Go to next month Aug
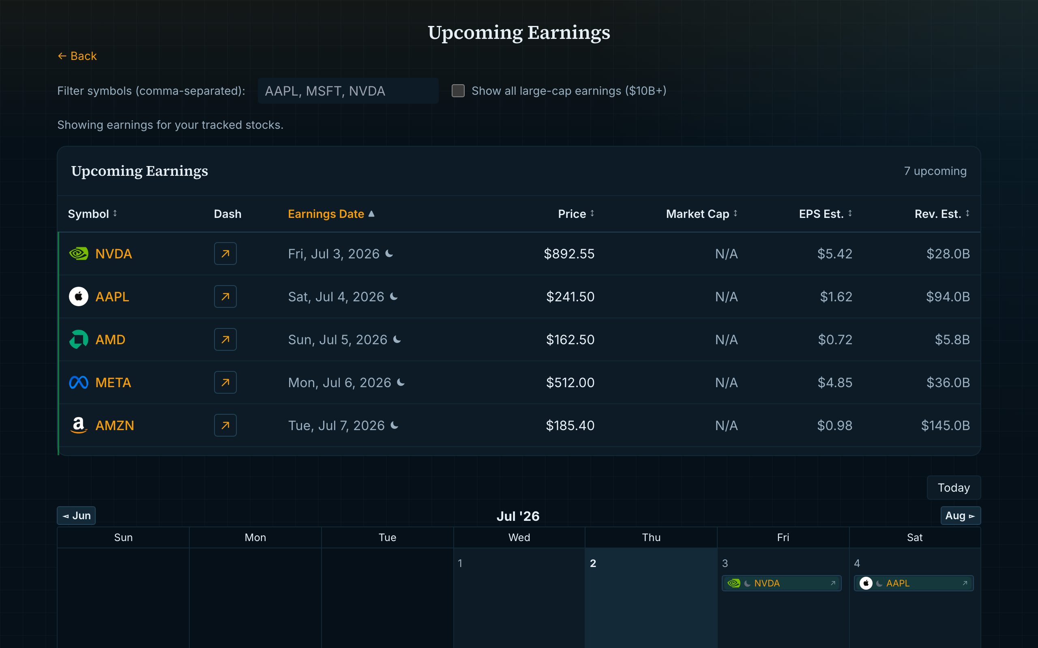 (x=961, y=516)
